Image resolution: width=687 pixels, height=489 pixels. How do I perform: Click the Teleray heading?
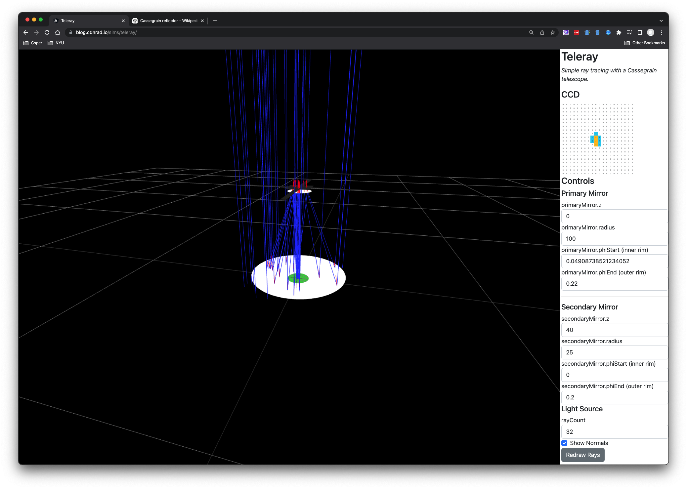pos(580,57)
